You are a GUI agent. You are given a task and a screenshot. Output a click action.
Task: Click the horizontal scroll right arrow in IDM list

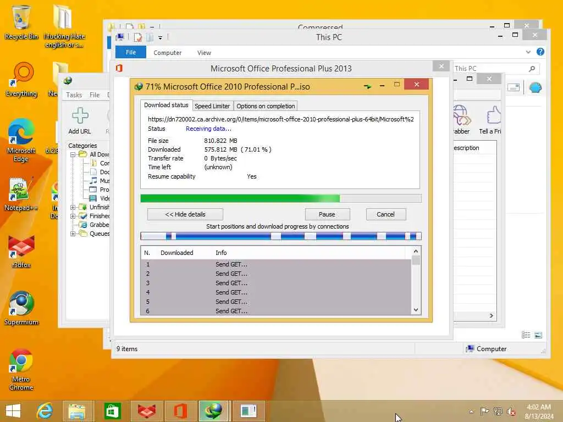click(x=491, y=316)
